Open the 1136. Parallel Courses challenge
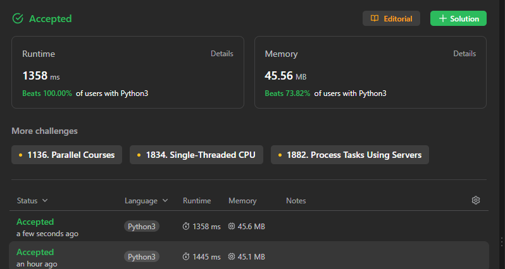 pos(66,155)
